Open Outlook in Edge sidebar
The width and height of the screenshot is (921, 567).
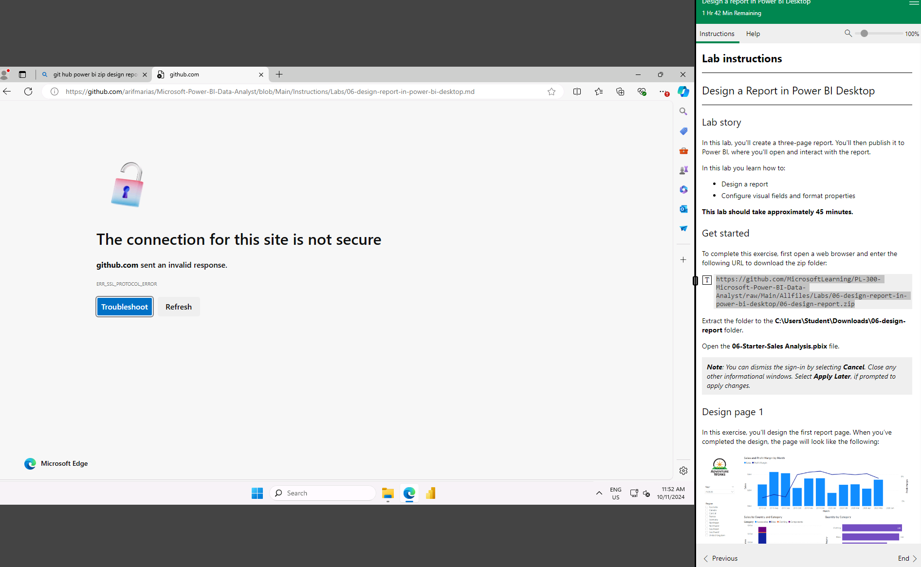click(683, 209)
